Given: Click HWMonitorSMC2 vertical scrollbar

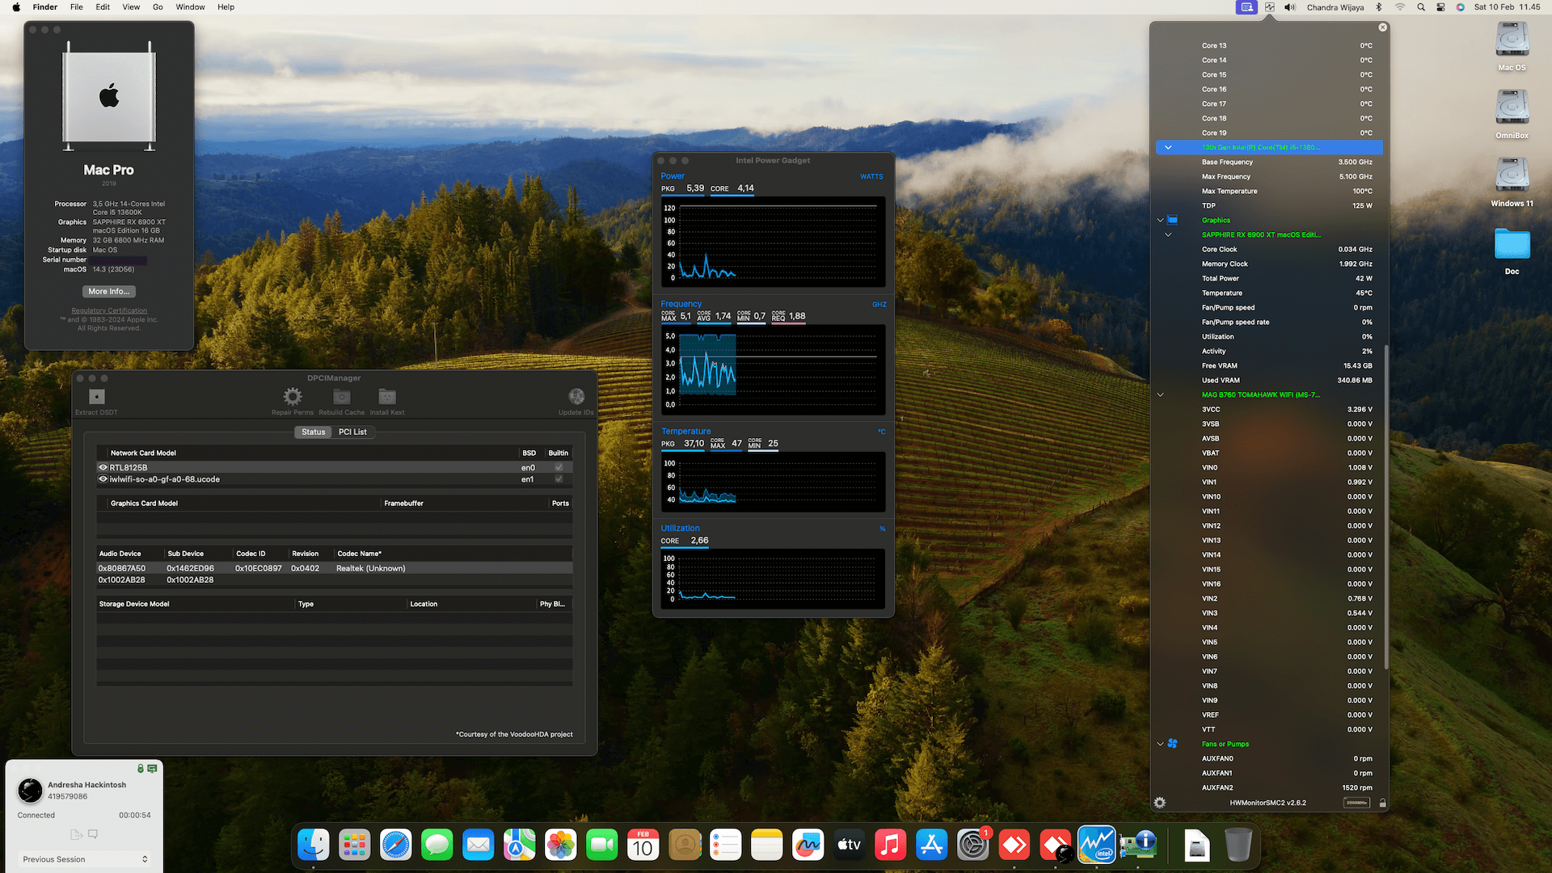Looking at the screenshot, I should [x=1386, y=509].
